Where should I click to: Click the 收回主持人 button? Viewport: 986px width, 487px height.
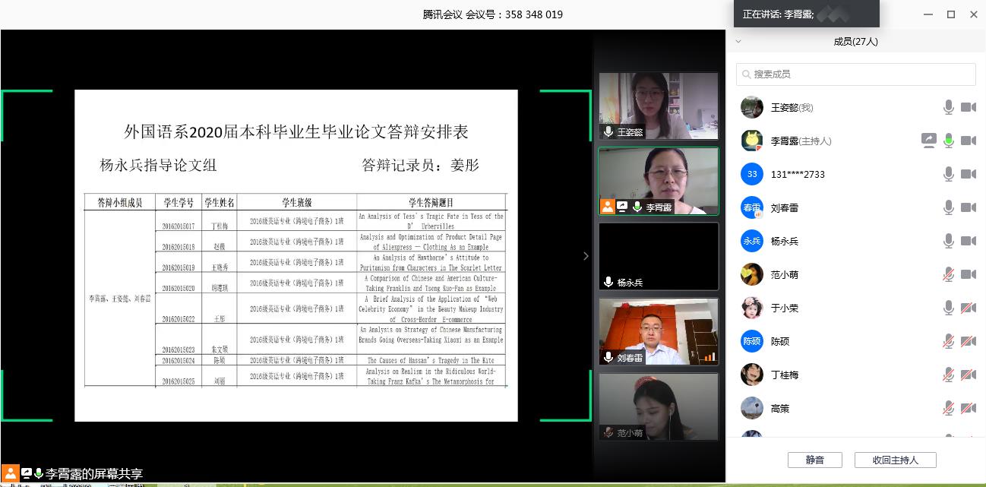click(x=895, y=460)
